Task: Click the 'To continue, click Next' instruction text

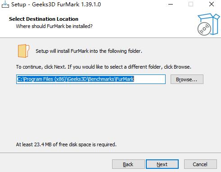Action: click(104, 67)
